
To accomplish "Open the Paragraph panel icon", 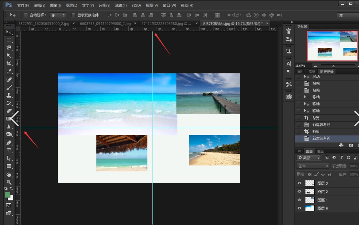I will pos(289,72).
